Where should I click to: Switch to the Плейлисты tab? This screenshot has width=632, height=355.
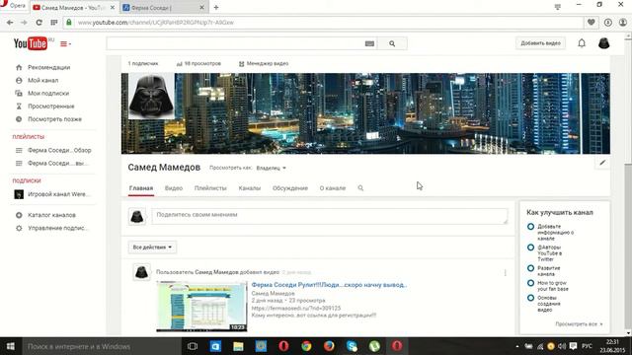point(210,188)
